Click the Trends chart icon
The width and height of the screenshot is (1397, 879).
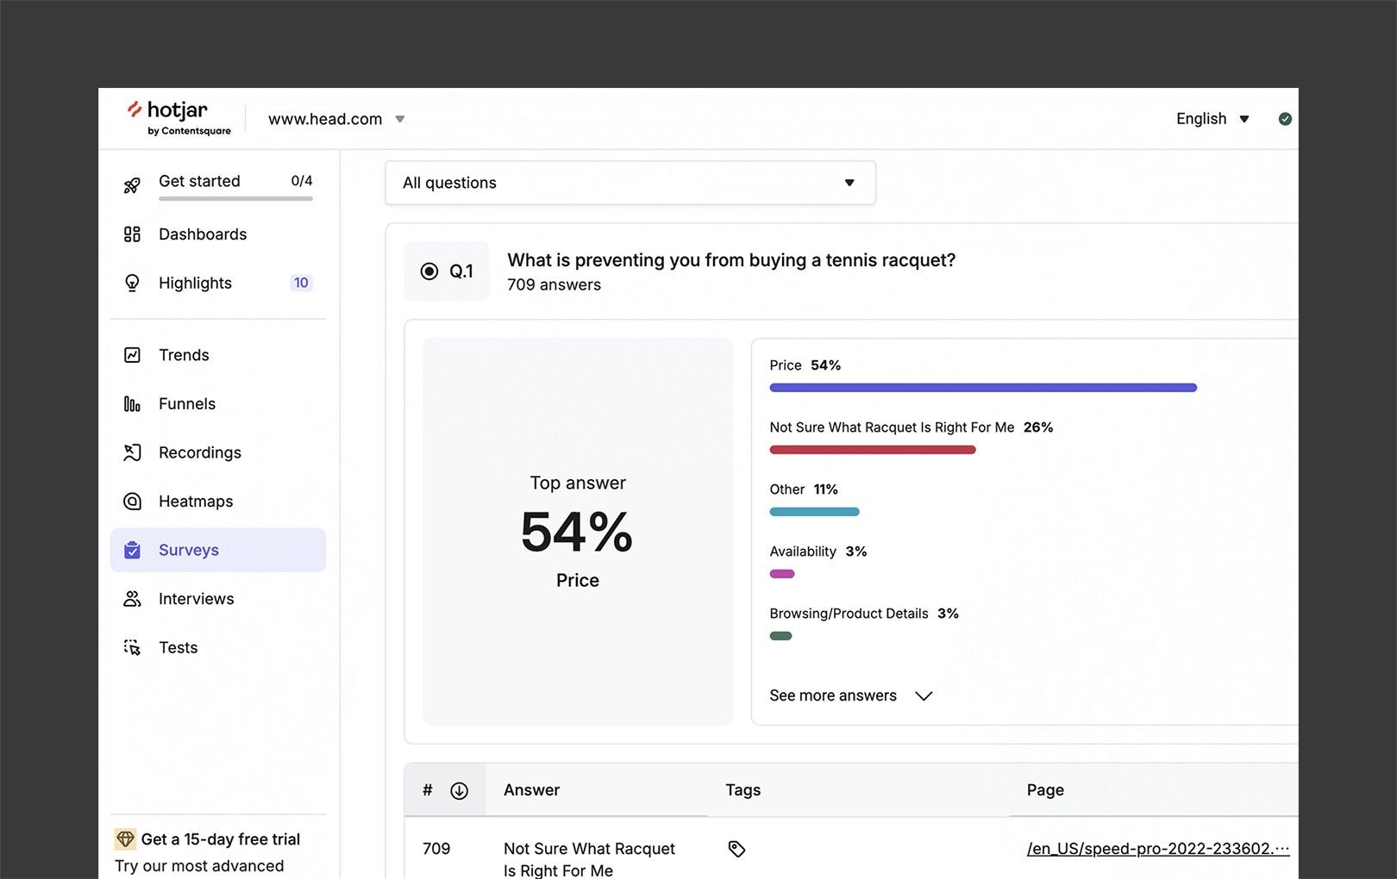click(132, 355)
